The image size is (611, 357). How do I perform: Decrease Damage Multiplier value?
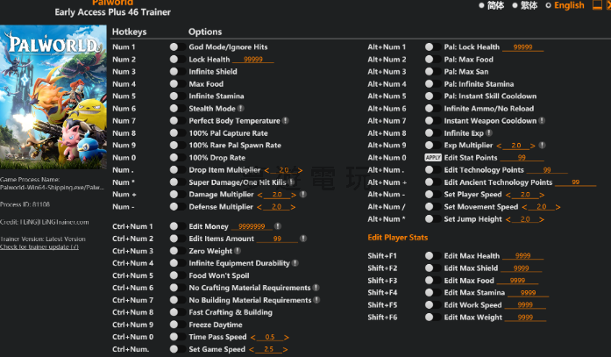click(x=259, y=195)
